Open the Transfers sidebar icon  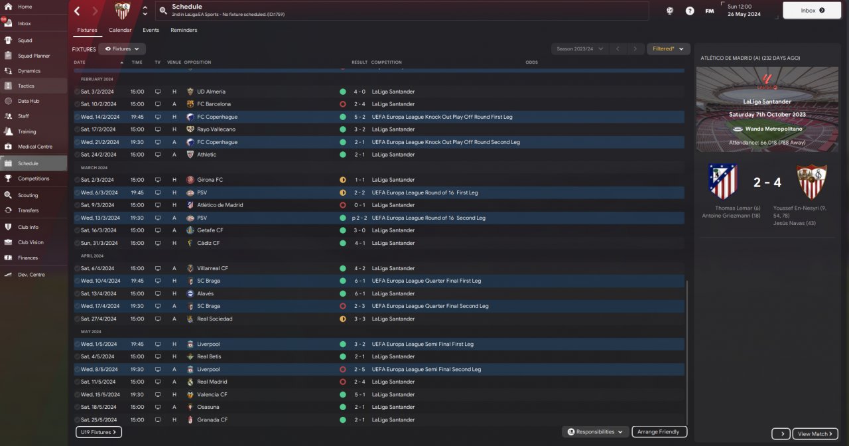(x=8, y=210)
